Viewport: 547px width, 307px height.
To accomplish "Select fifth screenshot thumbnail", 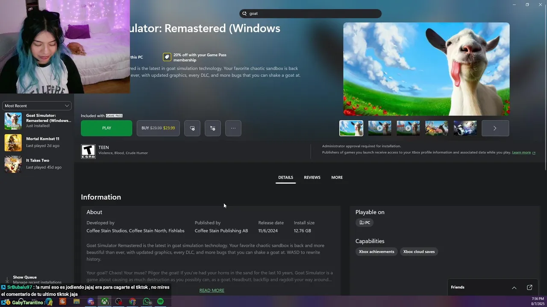I will 465,128.
